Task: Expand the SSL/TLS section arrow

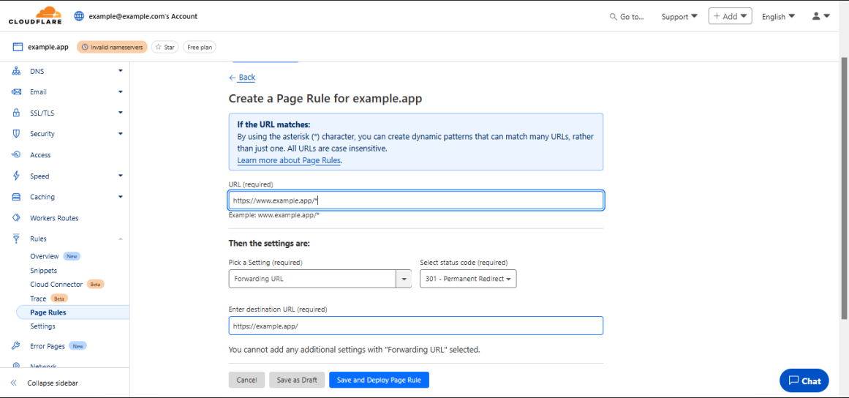Action: (x=120, y=113)
